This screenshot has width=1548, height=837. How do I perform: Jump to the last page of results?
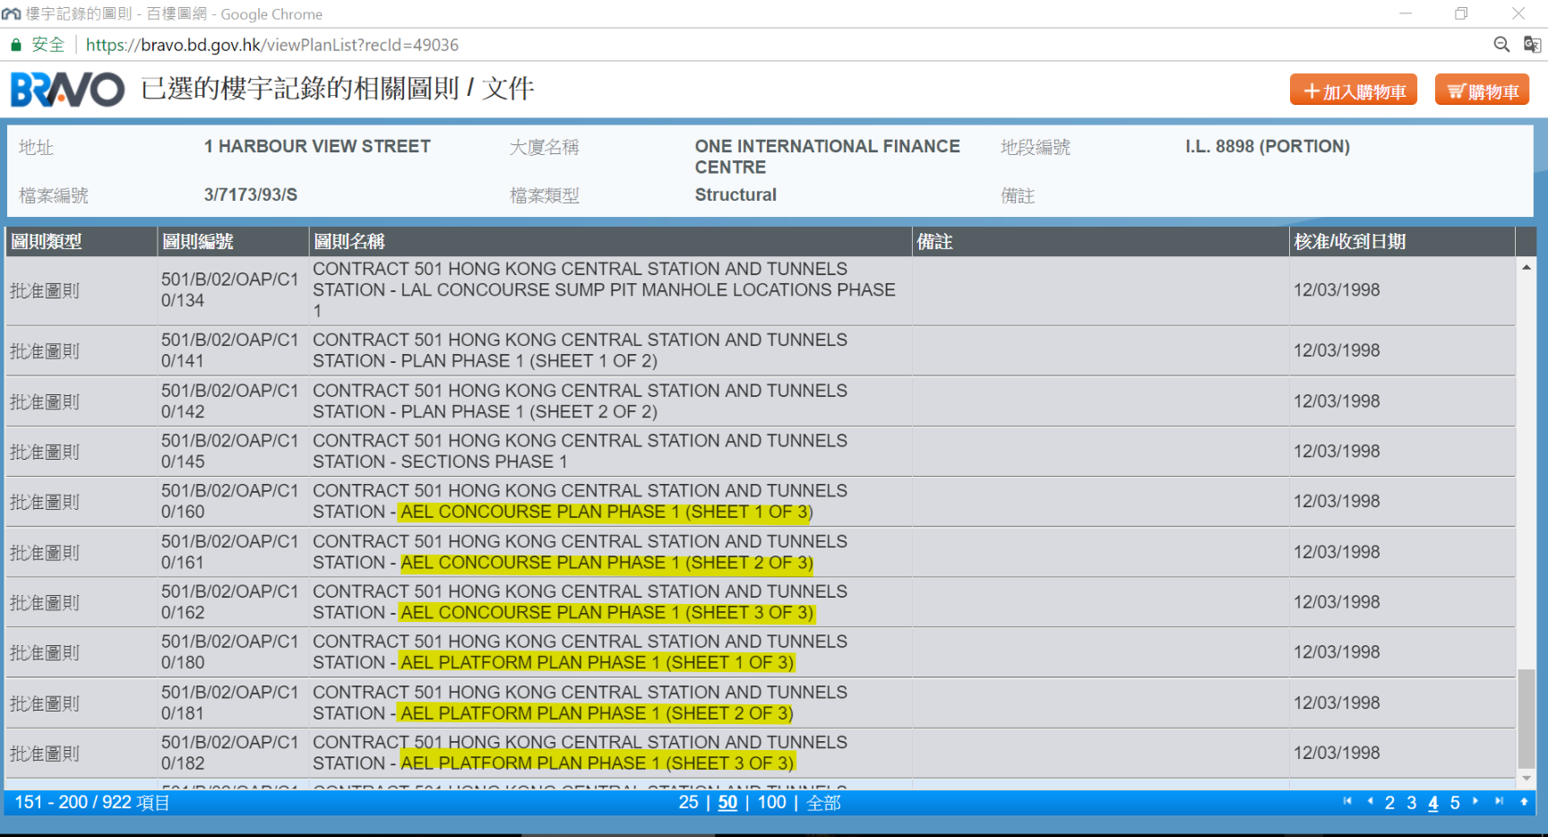click(x=1499, y=801)
